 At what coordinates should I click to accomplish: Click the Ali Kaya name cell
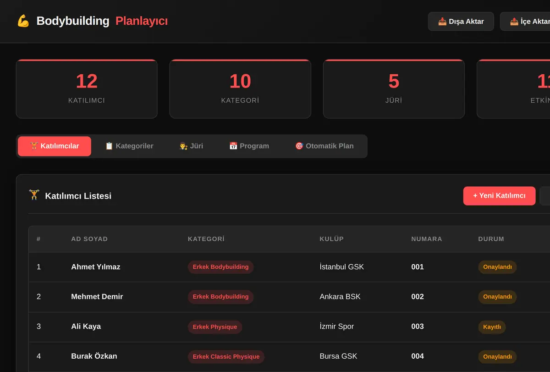pos(86,327)
